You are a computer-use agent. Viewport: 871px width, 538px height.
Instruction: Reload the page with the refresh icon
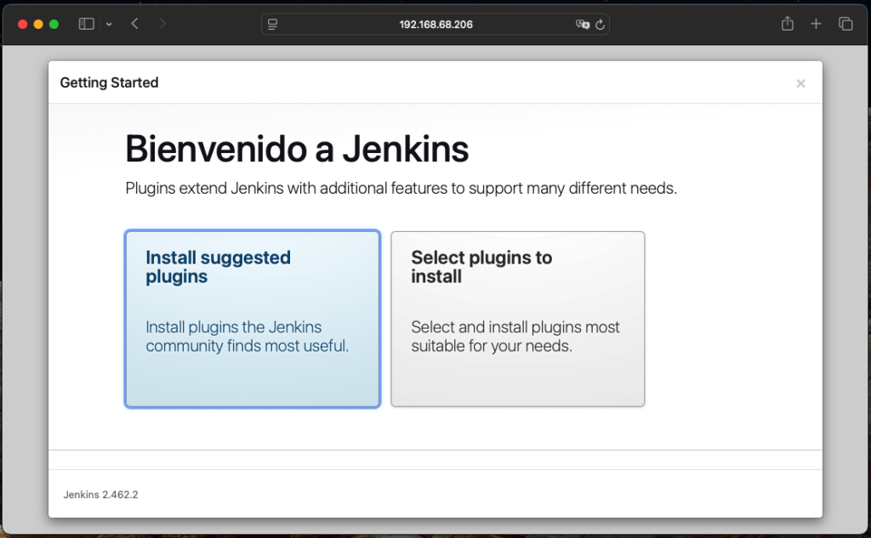(x=600, y=25)
